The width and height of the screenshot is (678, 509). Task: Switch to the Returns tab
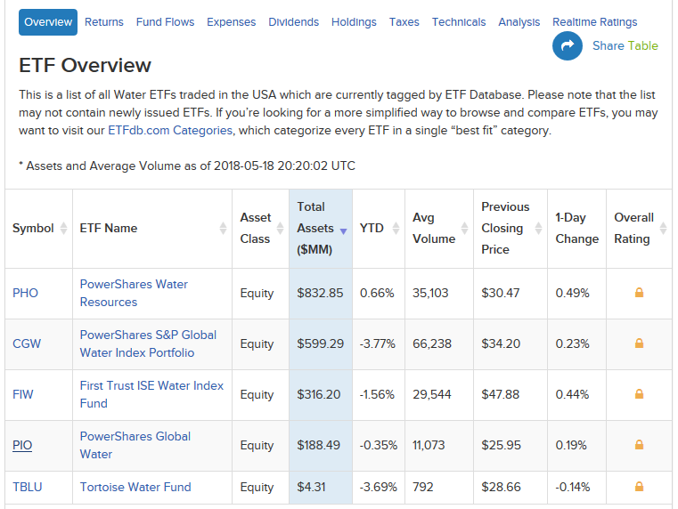pyautogui.click(x=104, y=22)
